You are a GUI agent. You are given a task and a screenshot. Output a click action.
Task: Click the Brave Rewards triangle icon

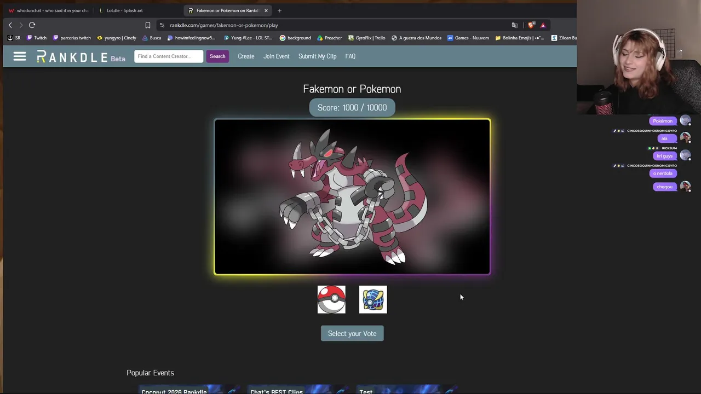click(543, 25)
